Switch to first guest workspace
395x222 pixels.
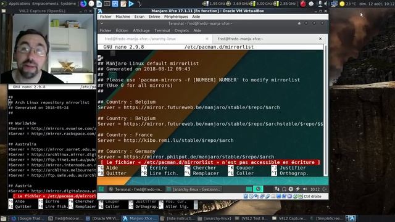click(249, 189)
